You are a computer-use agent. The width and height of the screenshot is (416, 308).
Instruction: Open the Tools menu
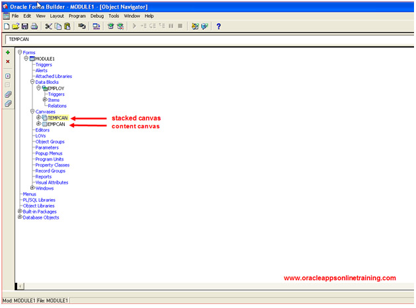click(114, 15)
